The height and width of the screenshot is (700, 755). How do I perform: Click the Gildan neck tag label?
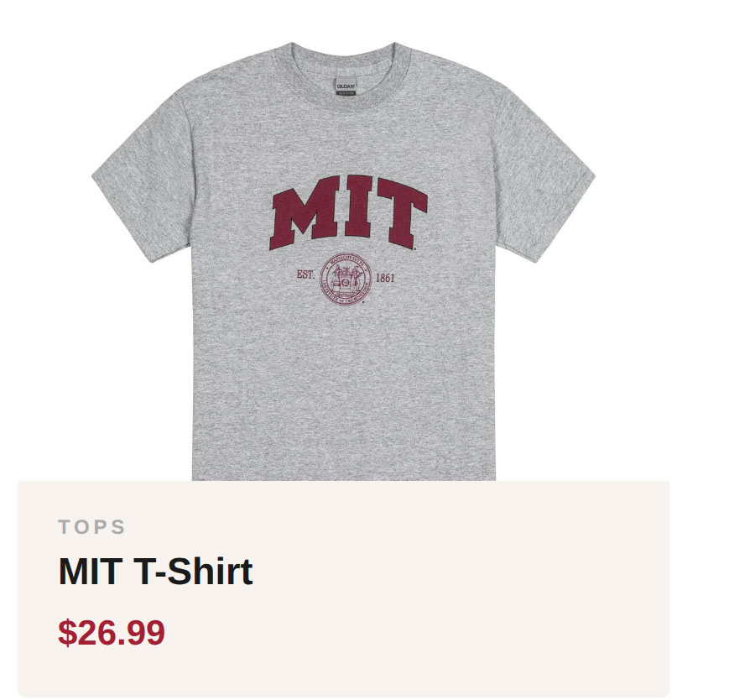[346, 87]
